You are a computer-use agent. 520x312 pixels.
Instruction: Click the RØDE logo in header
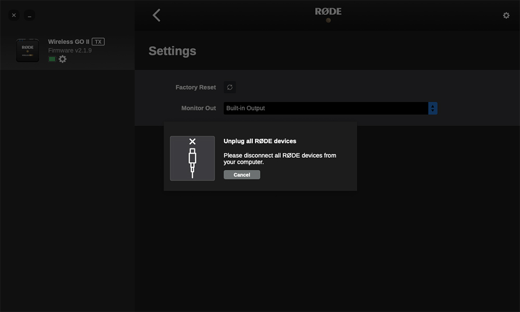(328, 11)
